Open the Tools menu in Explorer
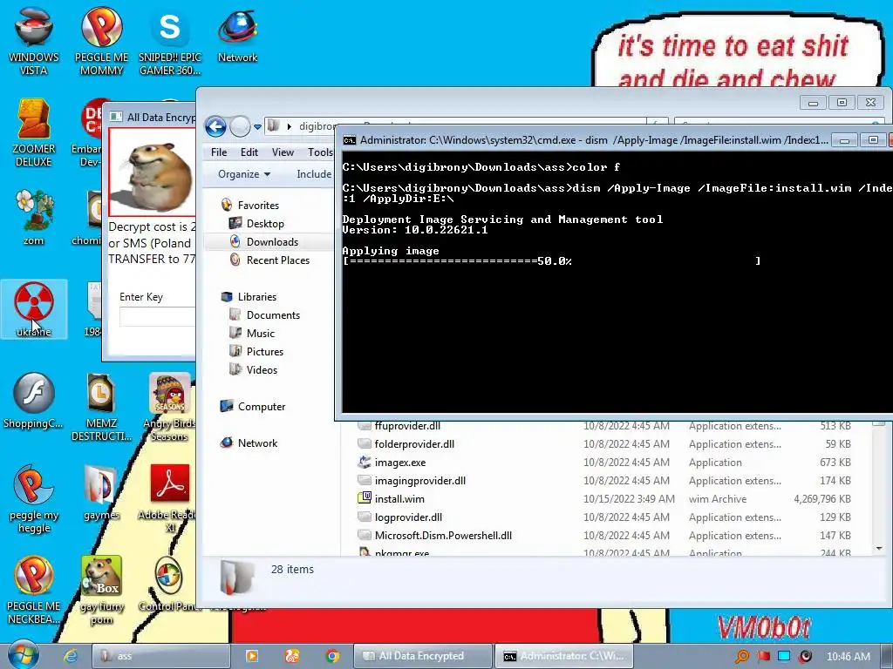893x669 pixels. pyautogui.click(x=320, y=152)
